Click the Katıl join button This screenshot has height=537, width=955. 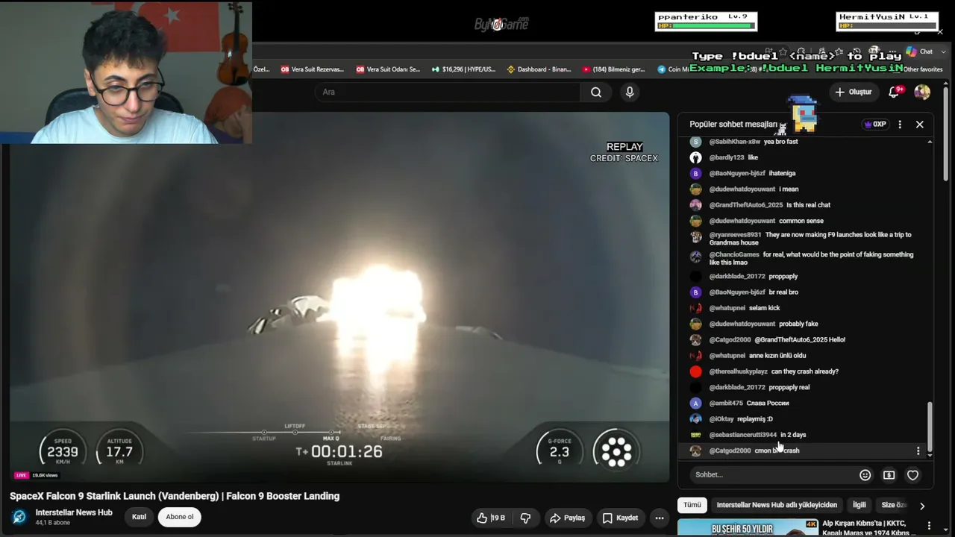click(x=139, y=517)
